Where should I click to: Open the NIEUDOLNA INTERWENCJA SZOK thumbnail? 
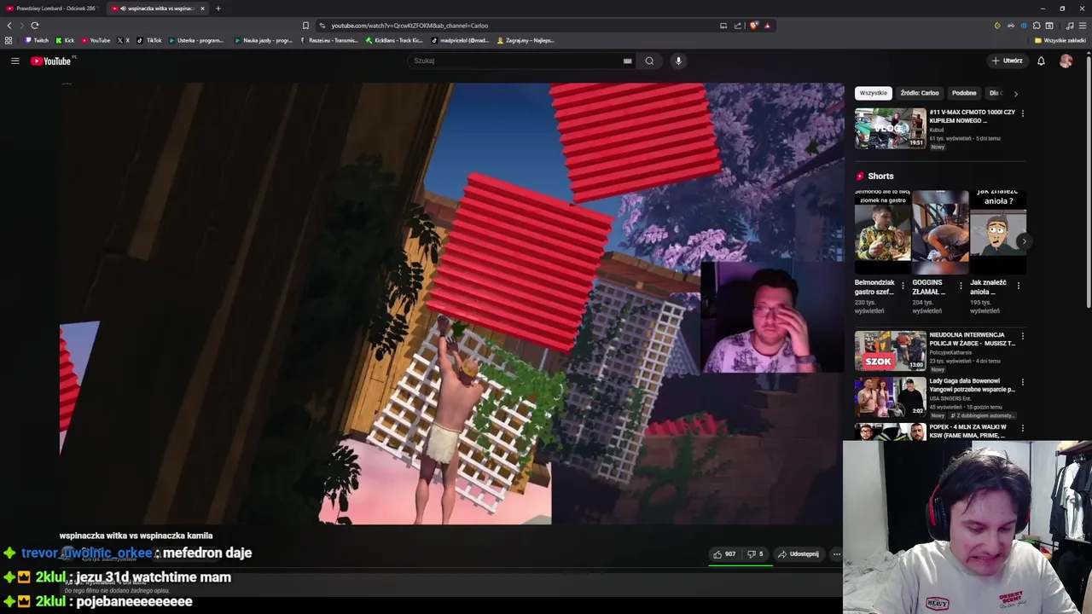tap(890, 350)
